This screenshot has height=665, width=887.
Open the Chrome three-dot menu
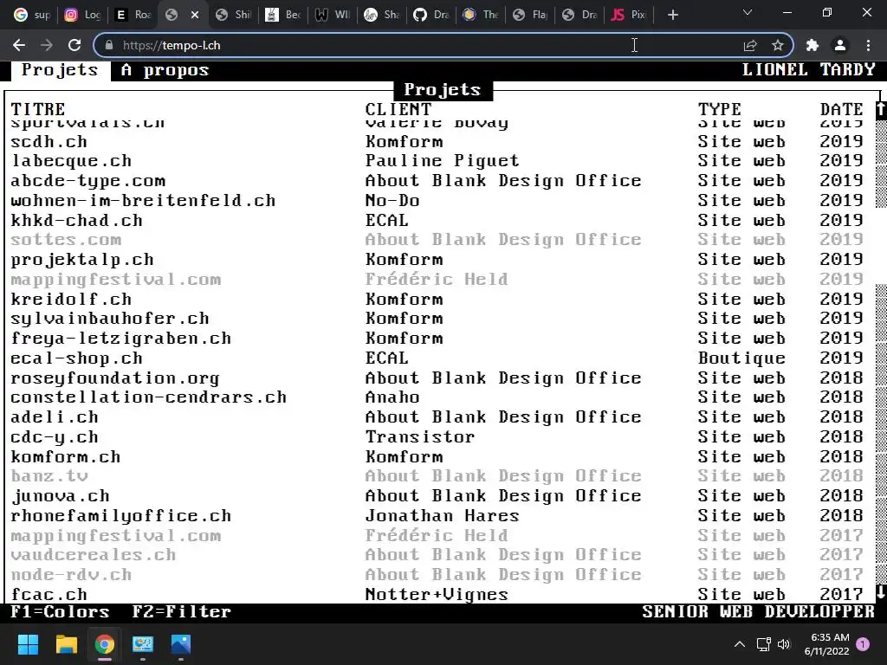click(x=868, y=45)
